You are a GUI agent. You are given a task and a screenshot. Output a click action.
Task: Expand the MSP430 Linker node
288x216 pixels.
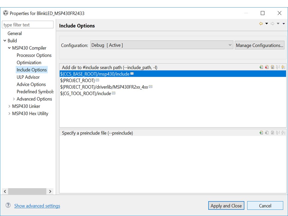[x=9, y=106]
